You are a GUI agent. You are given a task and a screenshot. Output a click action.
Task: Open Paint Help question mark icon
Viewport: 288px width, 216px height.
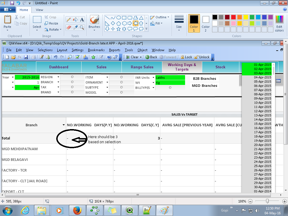(x=285, y=10)
